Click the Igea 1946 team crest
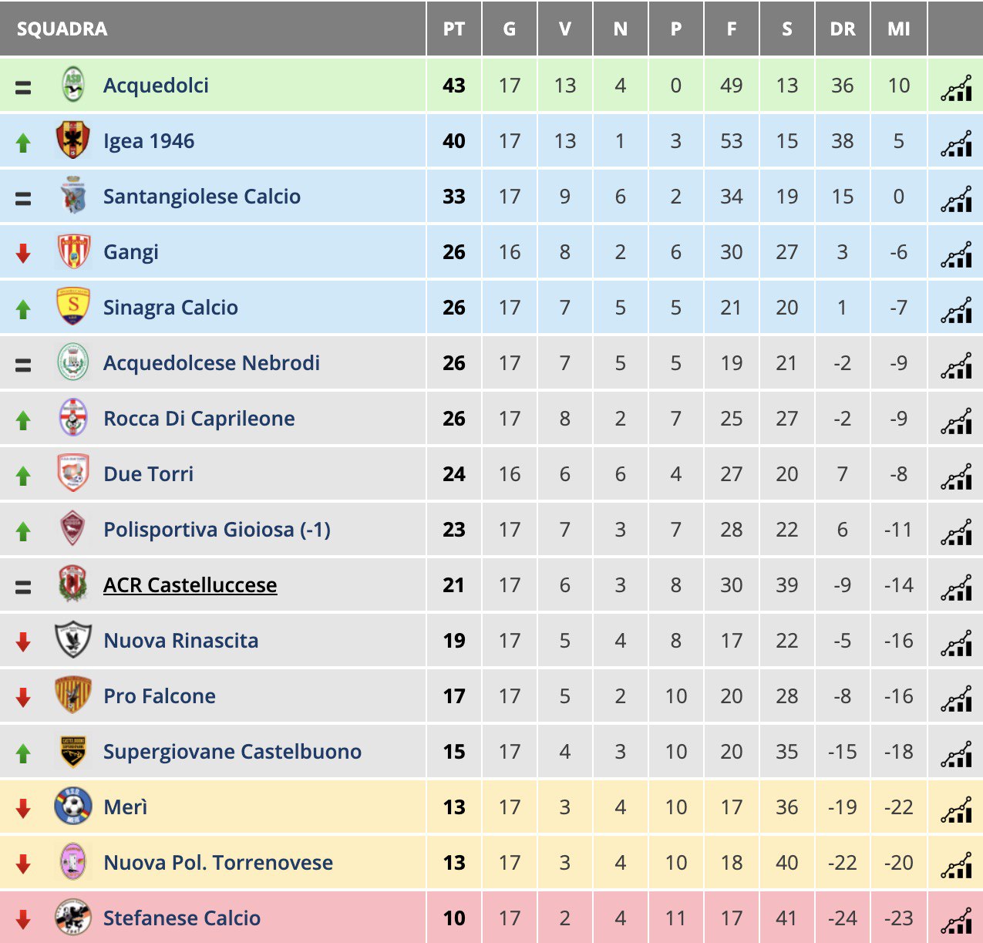The height and width of the screenshot is (943, 983). coord(73,140)
